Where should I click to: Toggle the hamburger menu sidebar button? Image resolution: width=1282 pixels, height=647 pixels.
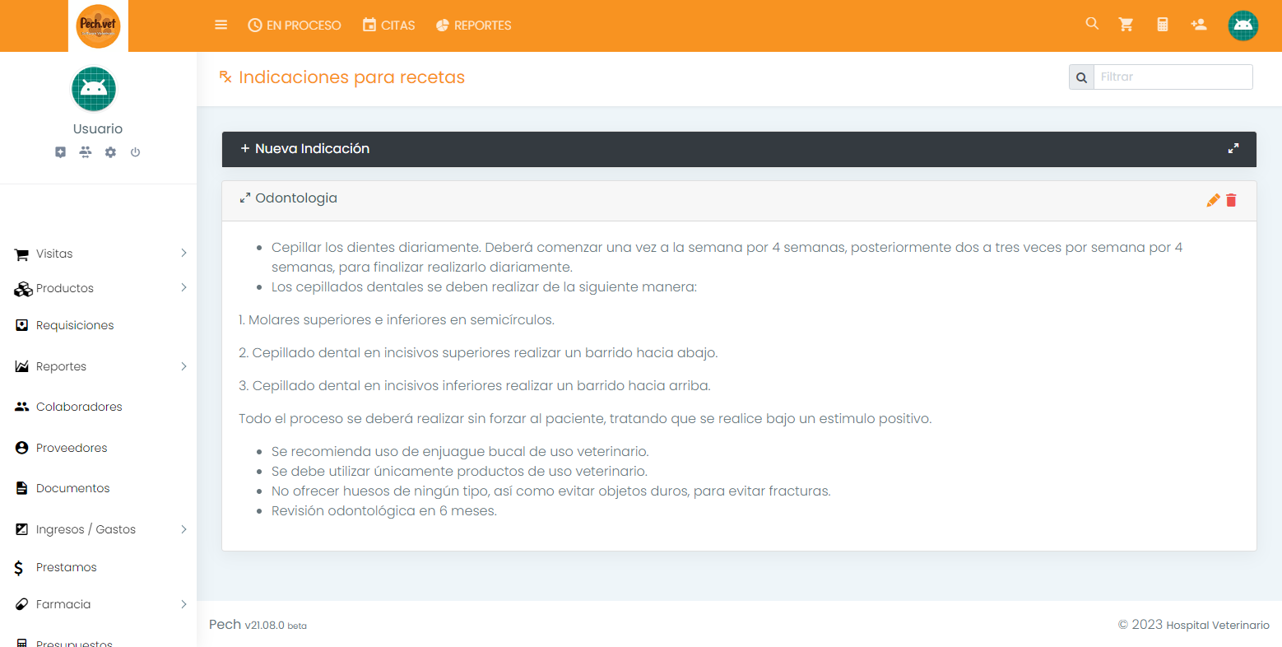click(221, 26)
